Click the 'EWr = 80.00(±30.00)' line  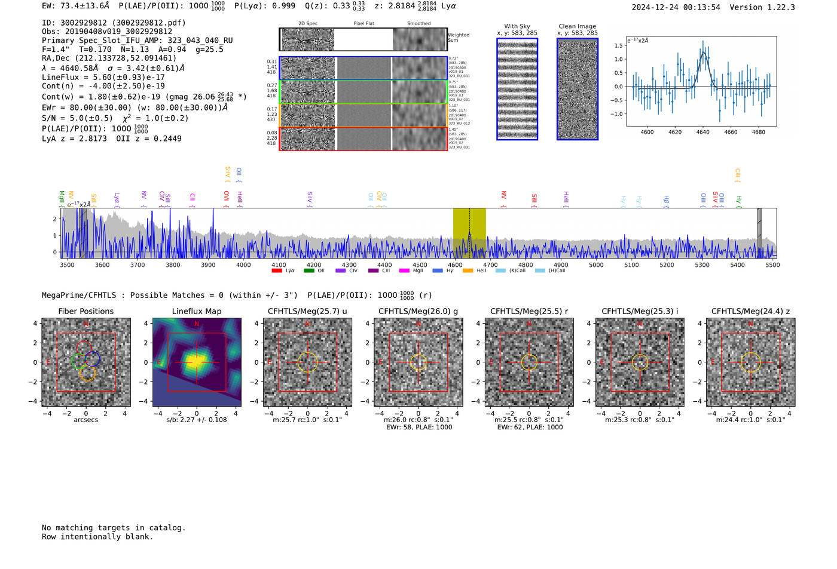pos(135,107)
